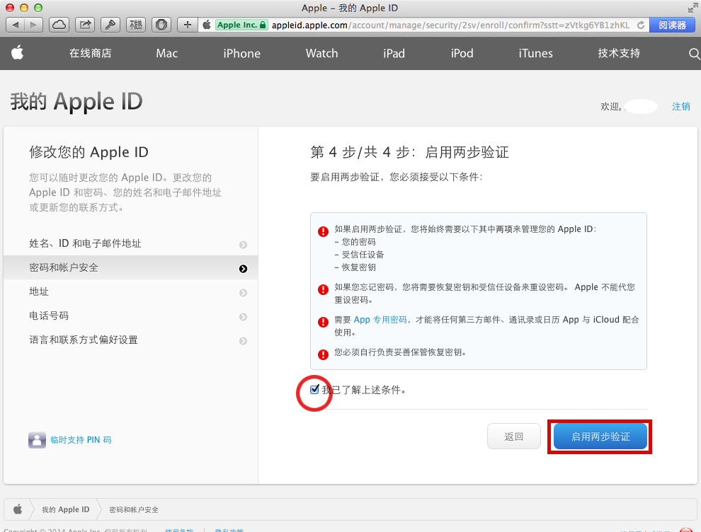Screen dimensions: 701x532
Task: Open the arrow beside 地址
Action: pyautogui.click(x=243, y=293)
